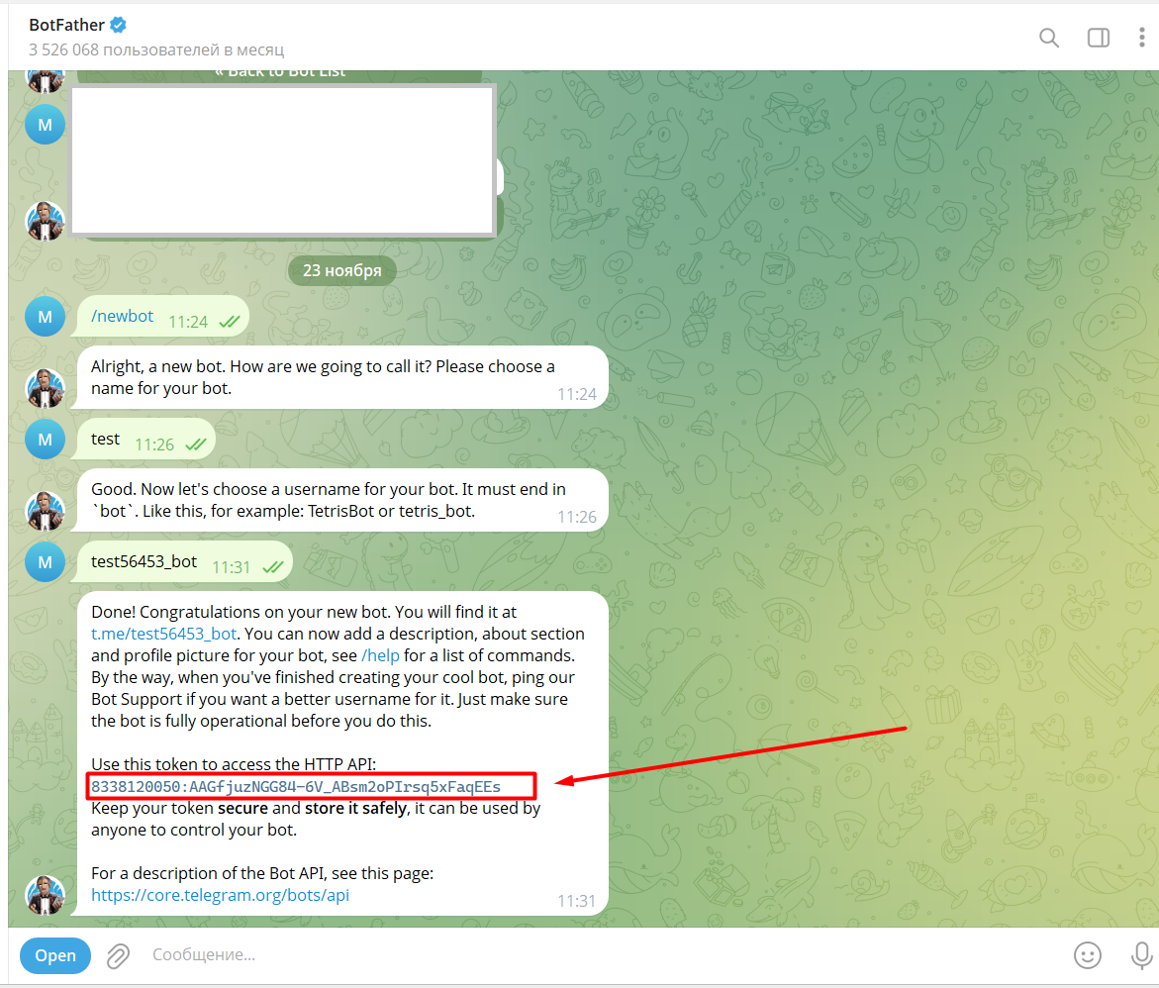The image size is (1159, 988).
Task: Click 'Keep your token secure' sentence
Action: pos(316,819)
